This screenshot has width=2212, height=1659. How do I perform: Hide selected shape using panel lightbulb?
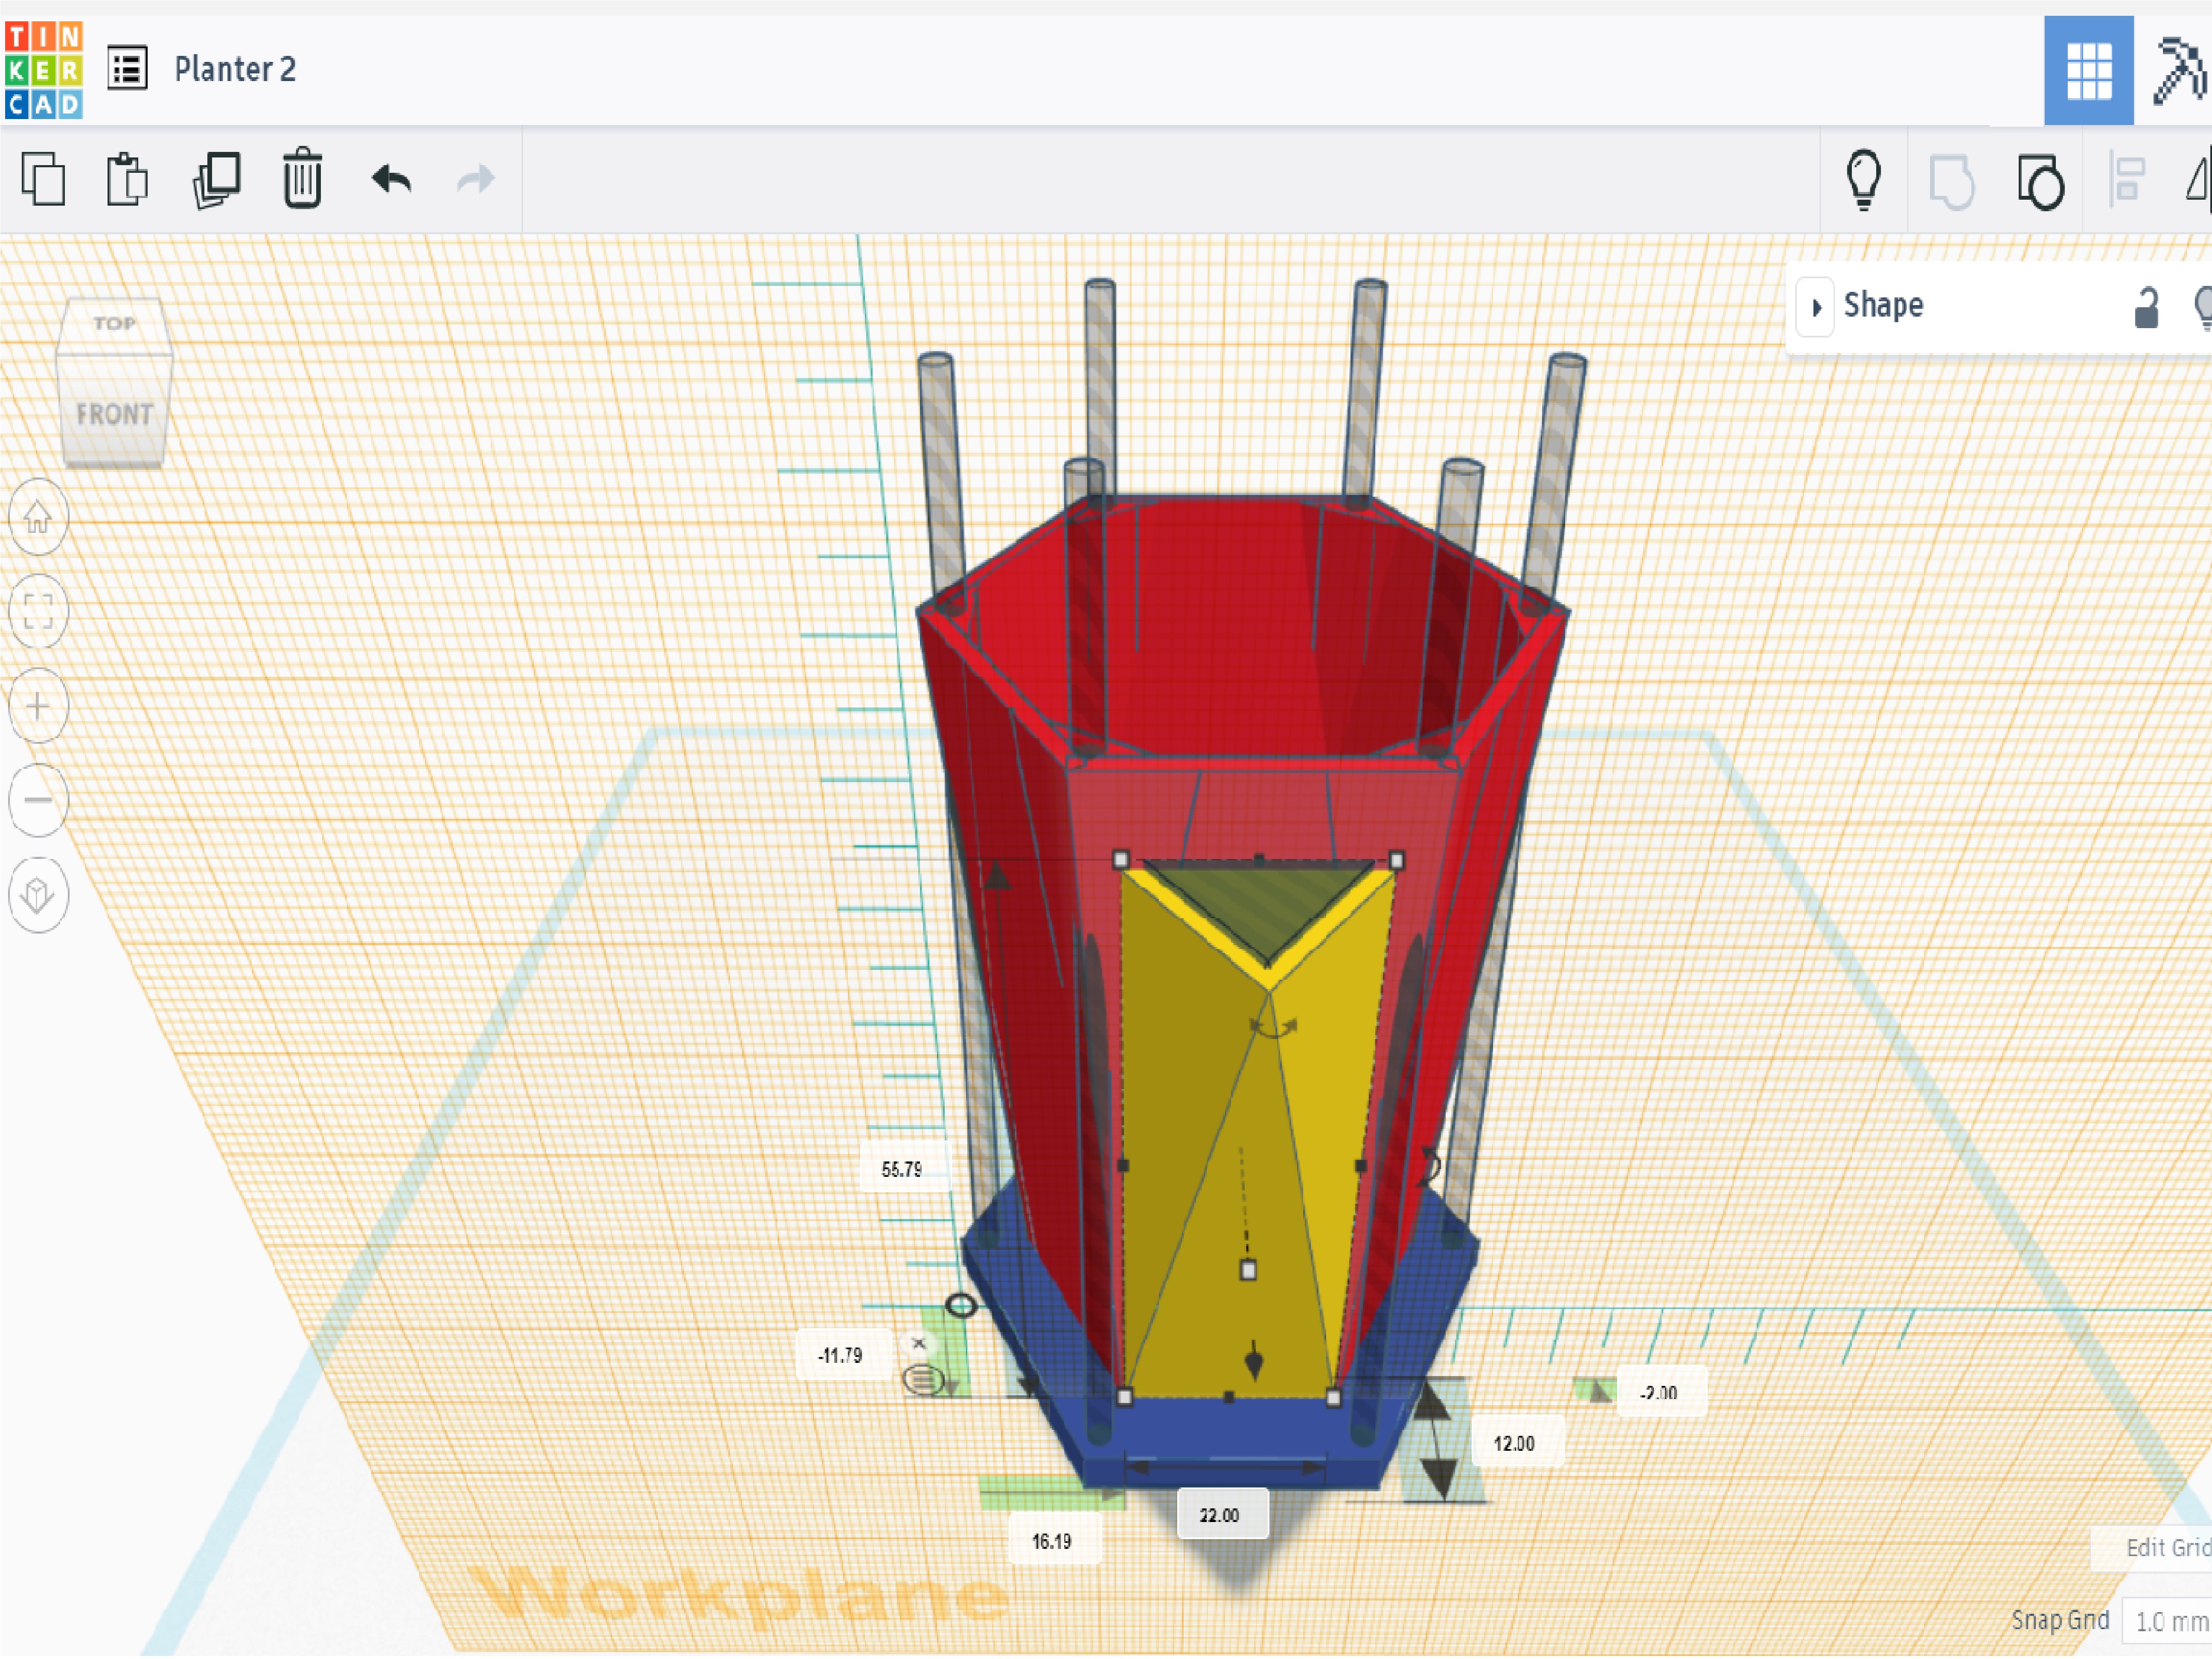tap(2202, 307)
